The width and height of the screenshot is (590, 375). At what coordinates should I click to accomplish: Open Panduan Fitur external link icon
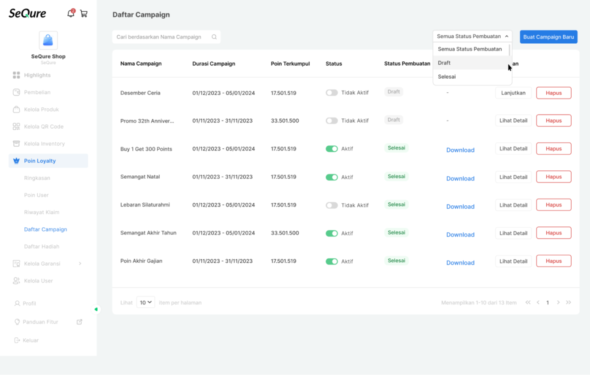(x=79, y=322)
